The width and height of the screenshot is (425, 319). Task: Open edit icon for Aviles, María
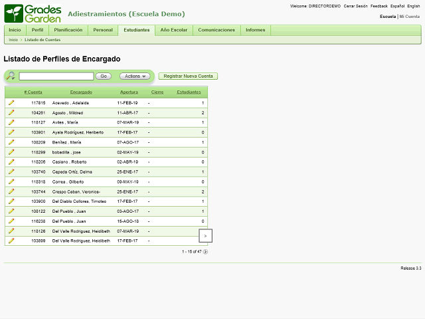[11, 122]
